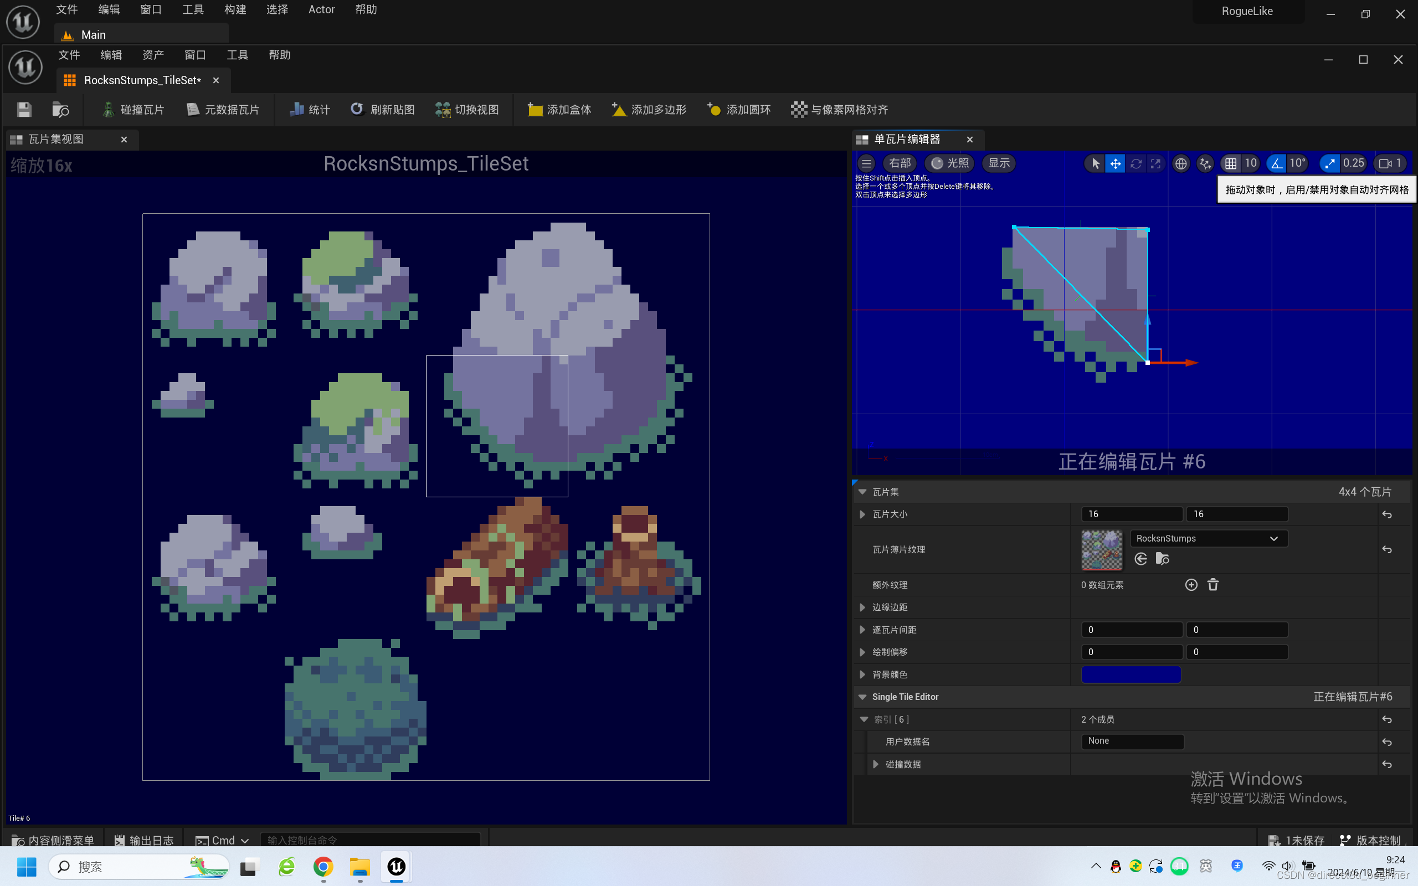This screenshot has width=1418, height=886.
Task: Open Chrome from the Windows taskbar
Action: (323, 867)
